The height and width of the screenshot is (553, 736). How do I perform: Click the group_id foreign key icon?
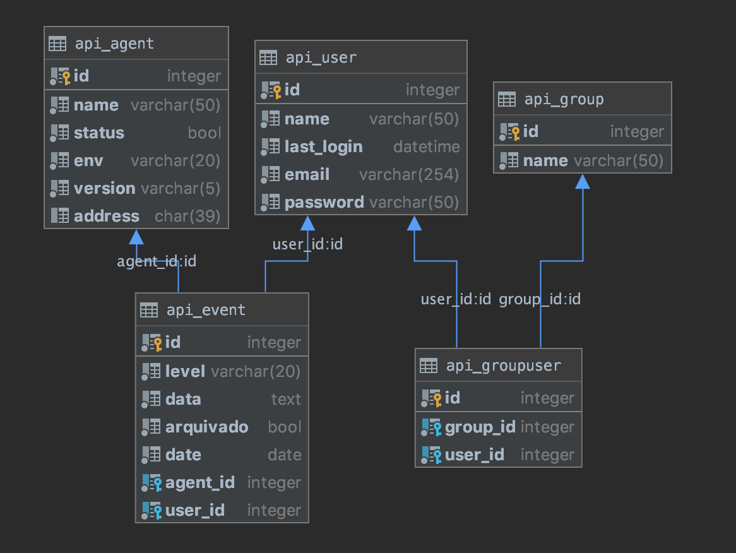point(432,427)
